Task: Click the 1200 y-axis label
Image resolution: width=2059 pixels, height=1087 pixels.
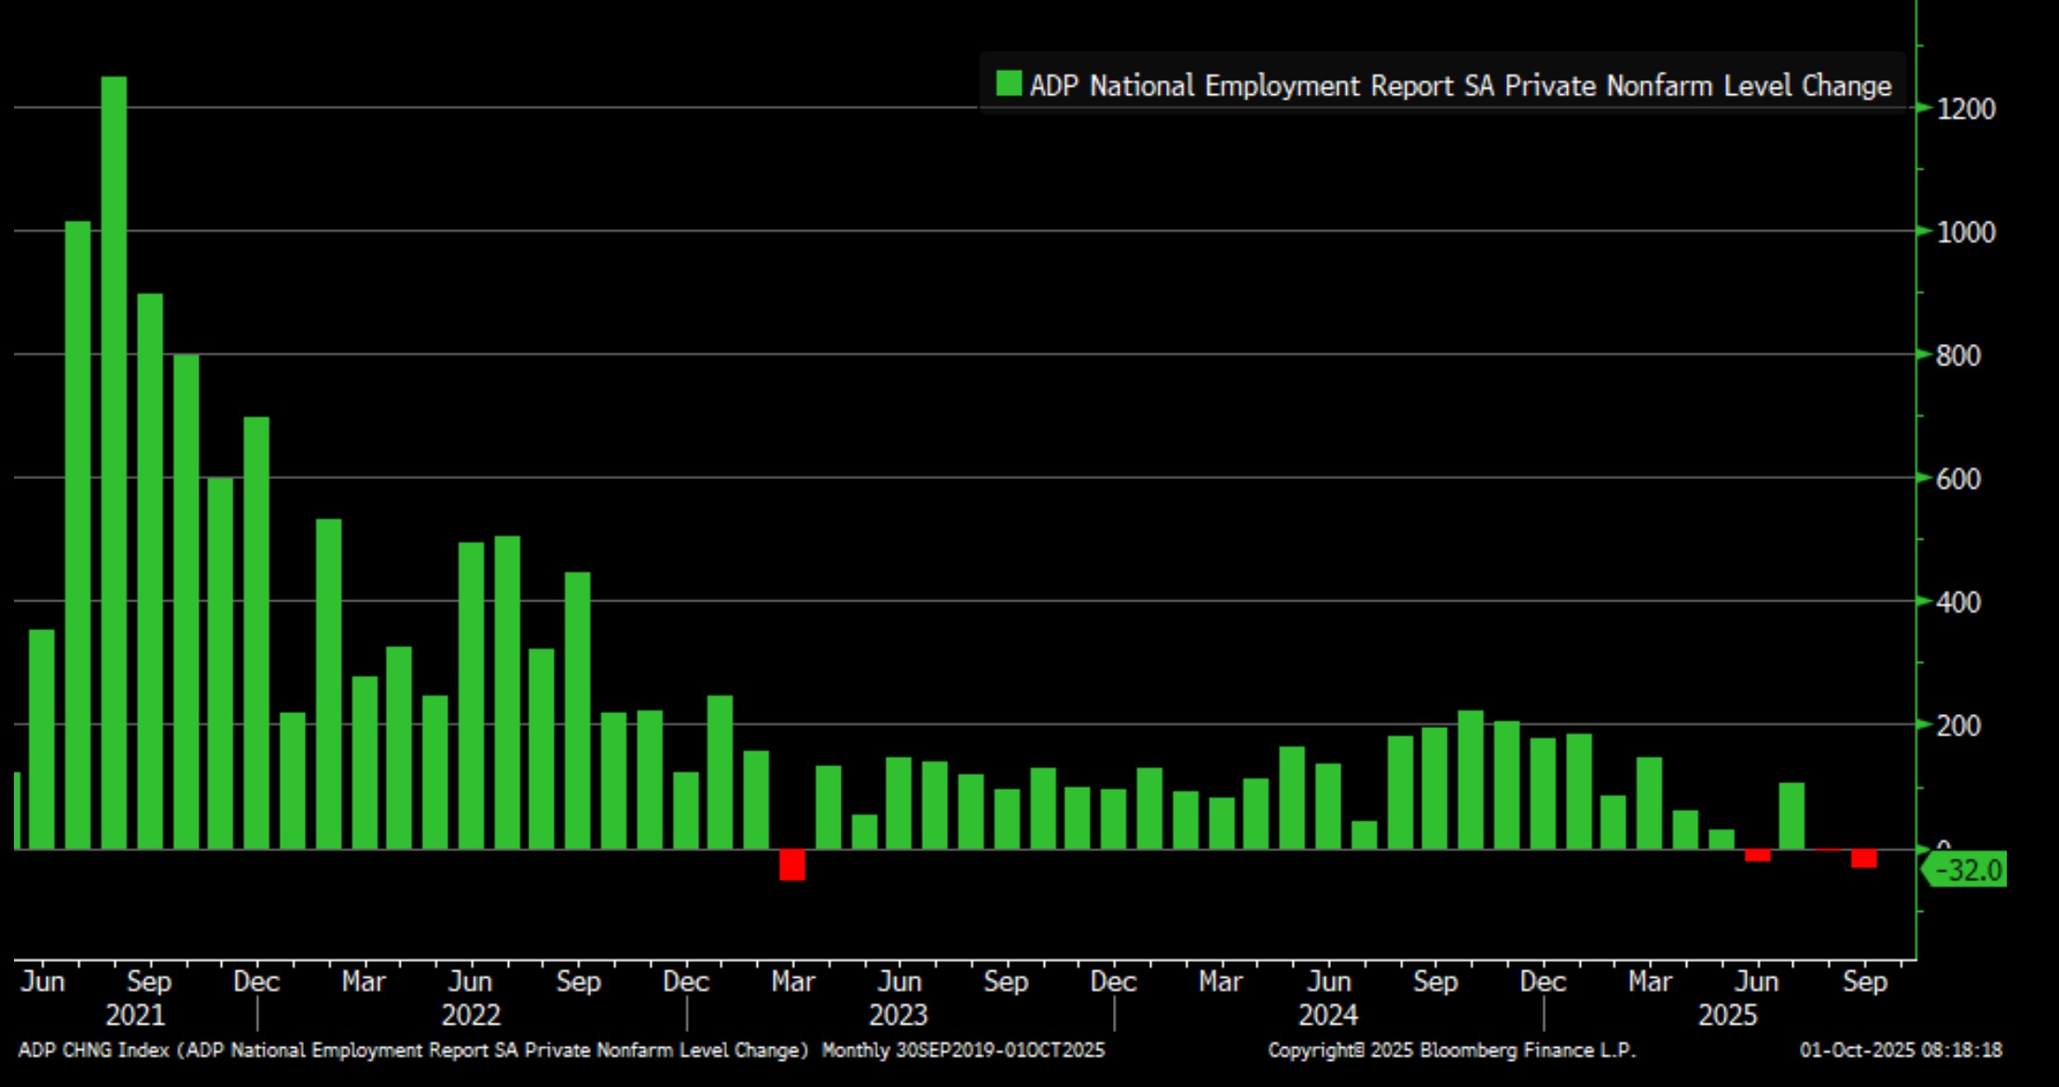Action: pos(1966,110)
